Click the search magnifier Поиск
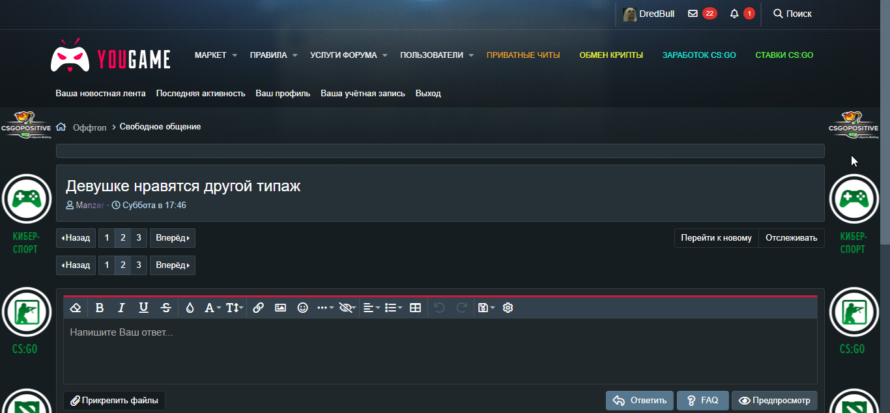The image size is (890, 413). 792,14
